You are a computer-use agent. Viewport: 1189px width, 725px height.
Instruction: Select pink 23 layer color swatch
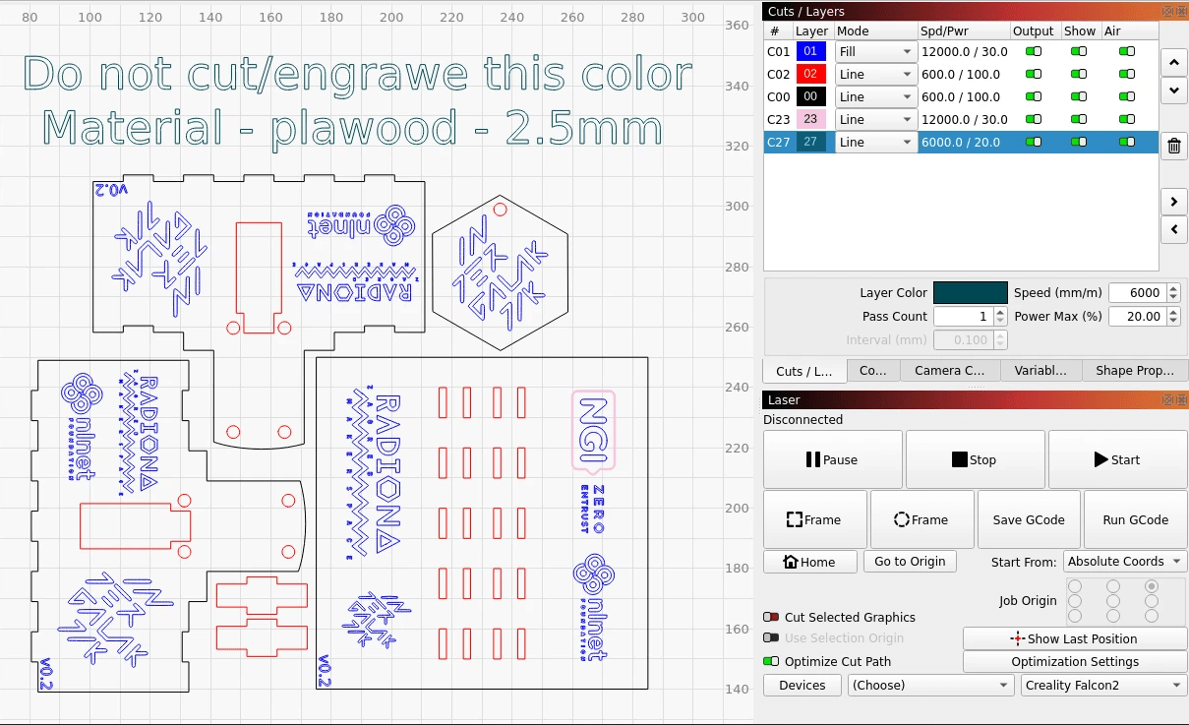(x=811, y=119)
